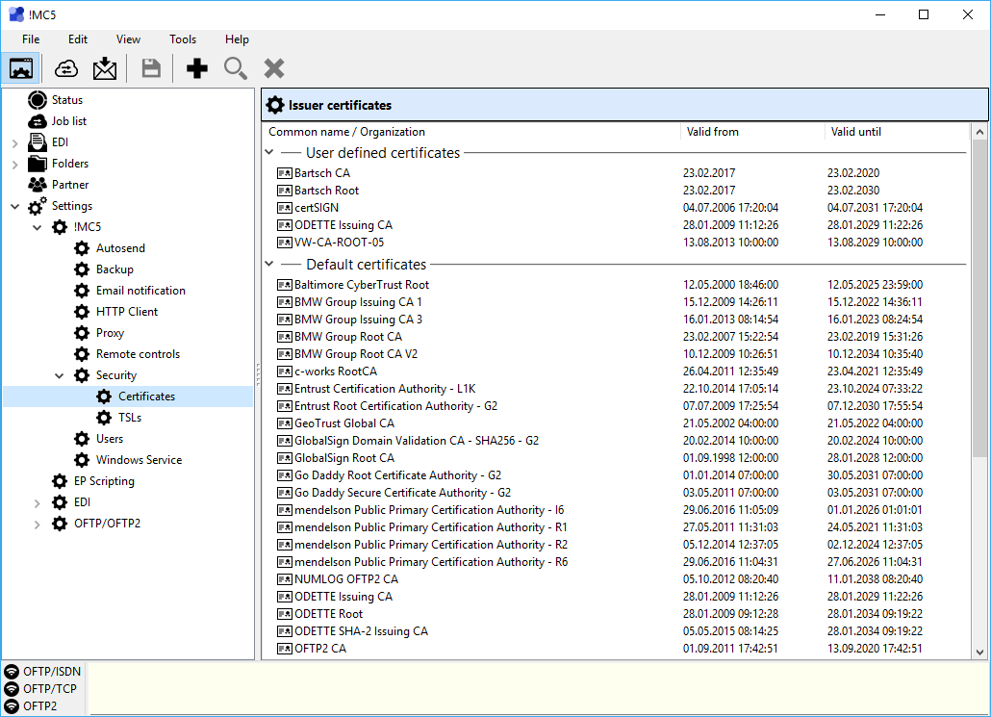The width and height of the screenshot is (991, 717).
Task: Open the File menu
Action: (x=31, y=39)
